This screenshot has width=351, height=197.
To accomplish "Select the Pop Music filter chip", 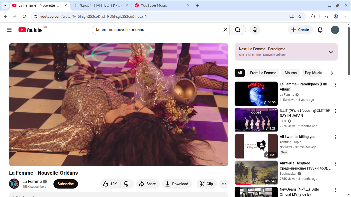I will (313, 73).
